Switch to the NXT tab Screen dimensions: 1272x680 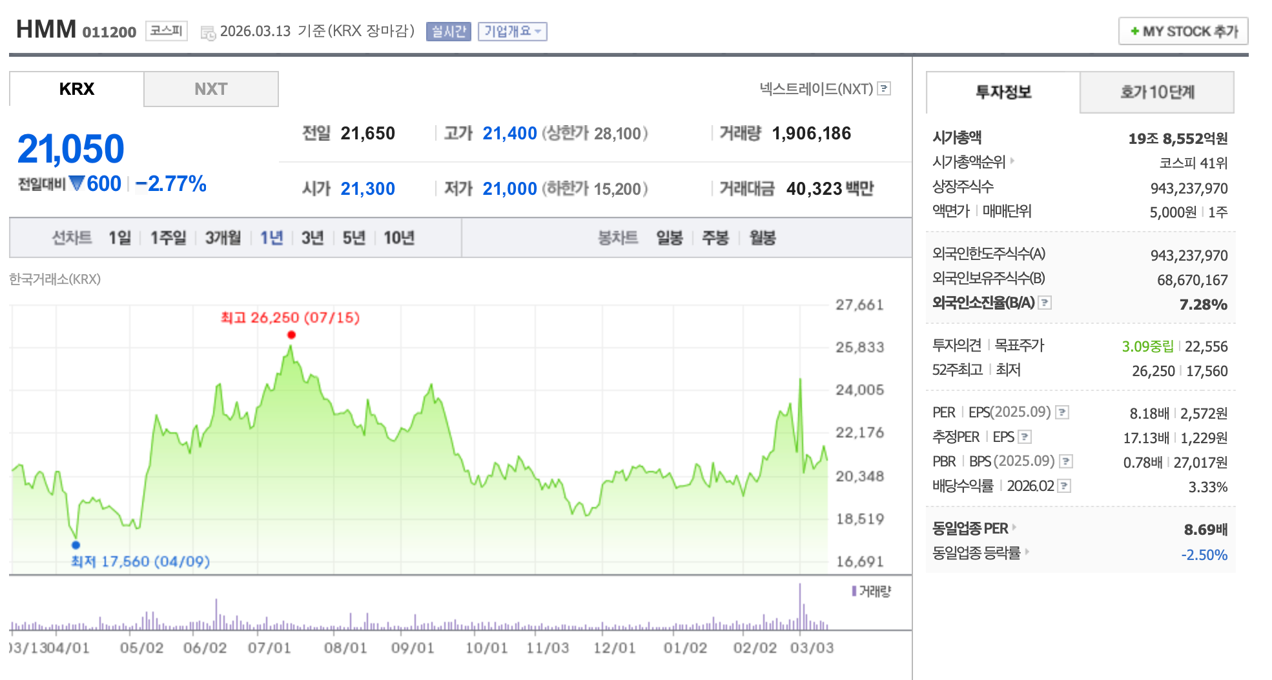(x=211, y=89)
